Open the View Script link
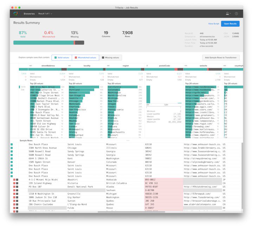Screen dimensions: 253x227 pyautogui.click(x=214, y=24)
